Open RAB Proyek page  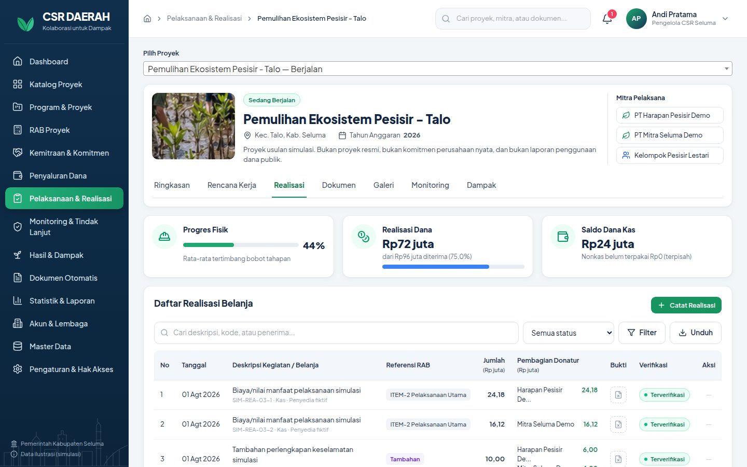pos(64,130)
